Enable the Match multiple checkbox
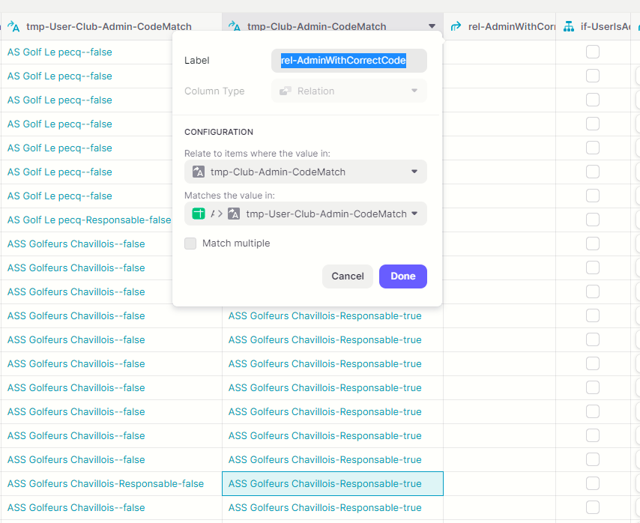Viewport: 640px width, 523px height. 190,244
